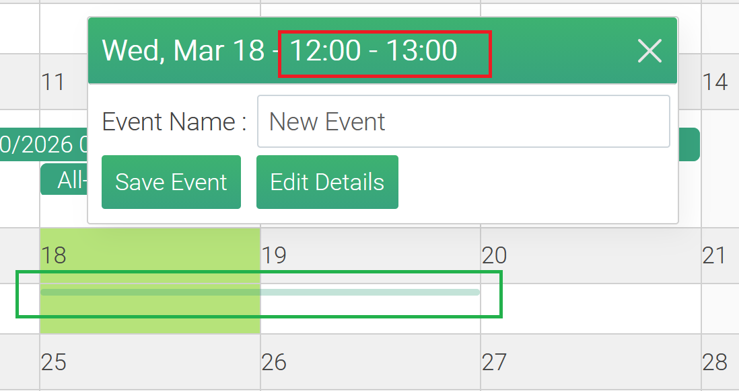Screen dimensions: 739x391
Task: Open Edit Details for the event
Action: [x=327, y=182]
